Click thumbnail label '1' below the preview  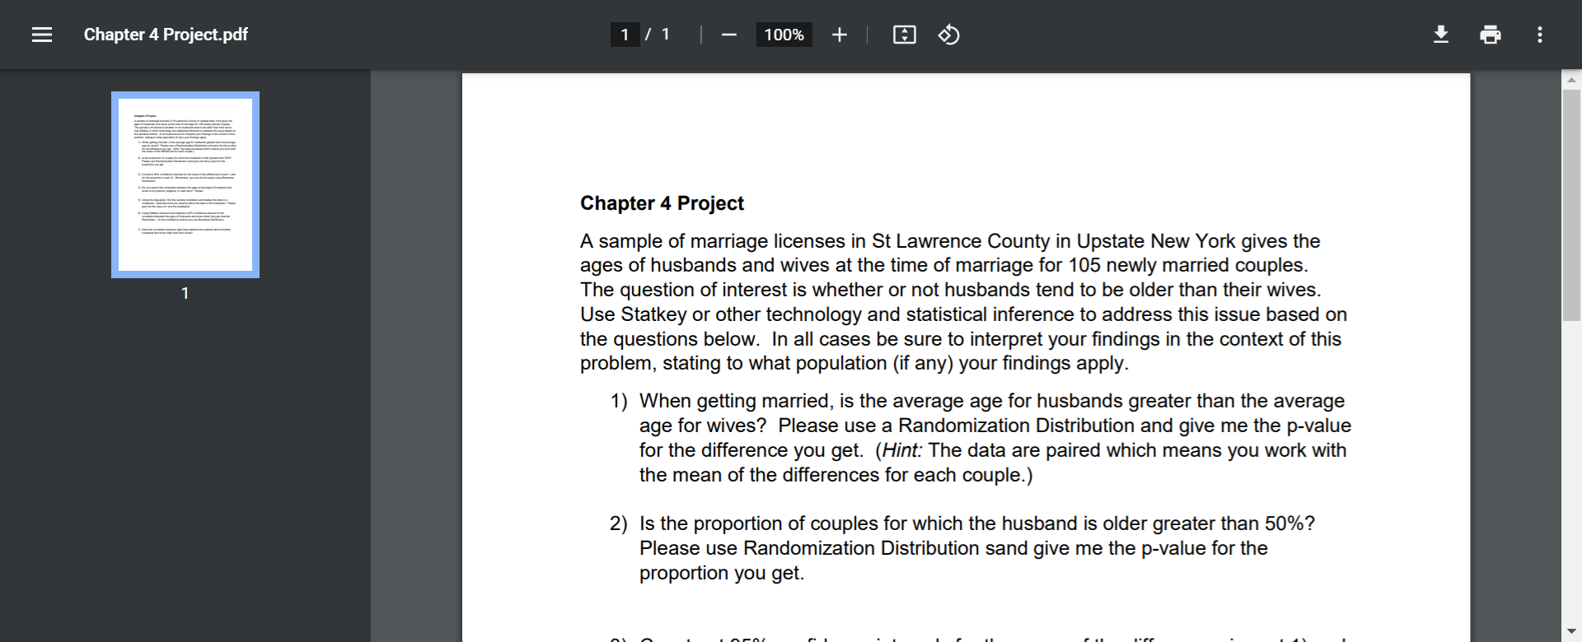[185, 293]
